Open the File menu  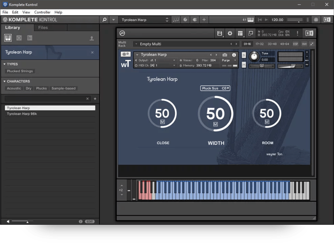5,12
